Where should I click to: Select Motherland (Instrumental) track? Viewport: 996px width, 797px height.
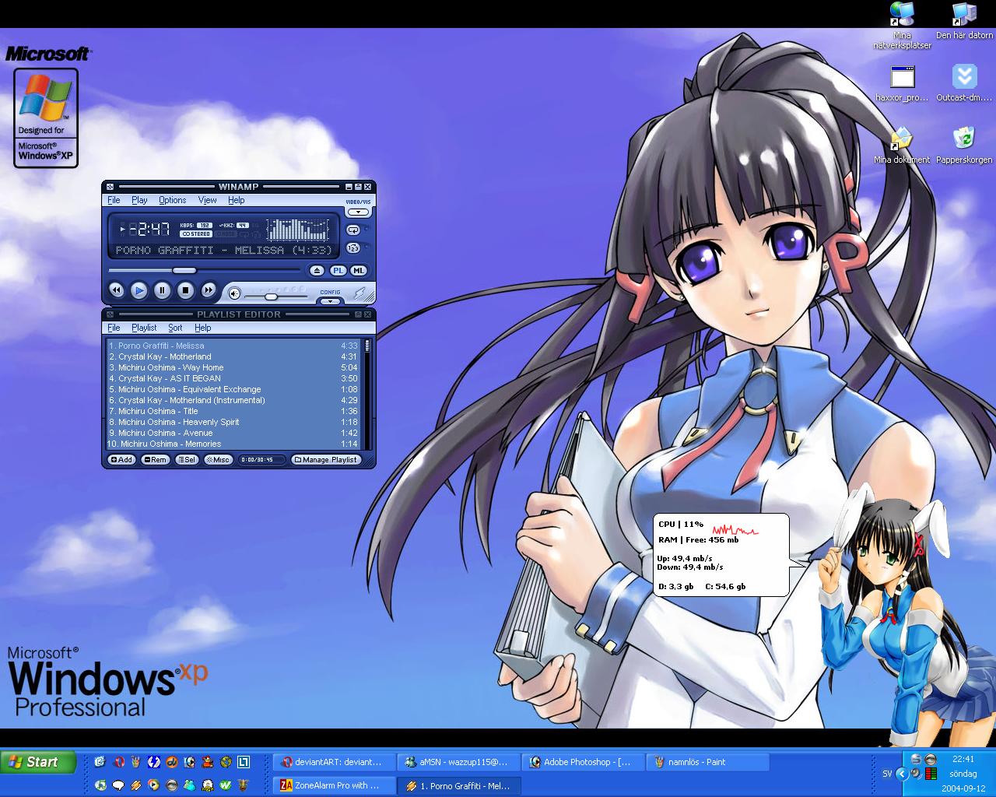[x=233, y=400]
